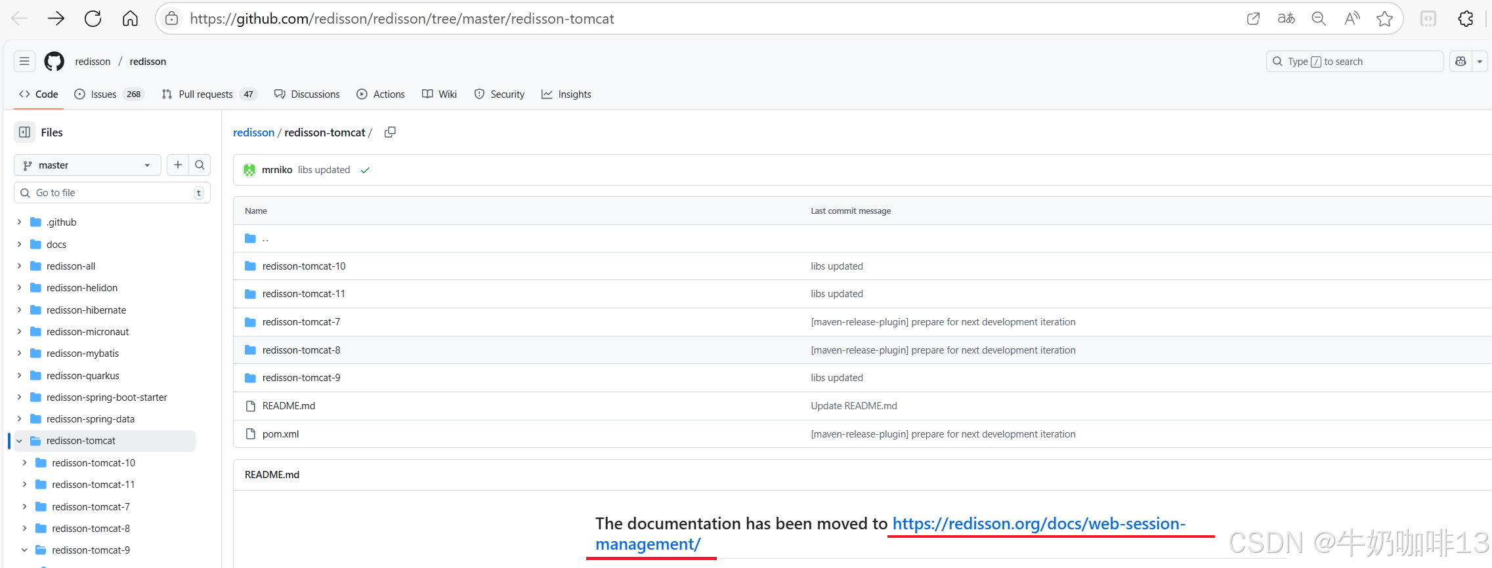1492x568 pixels.
Task: Switch to the Discussions tab
Action: pos(307,94)
